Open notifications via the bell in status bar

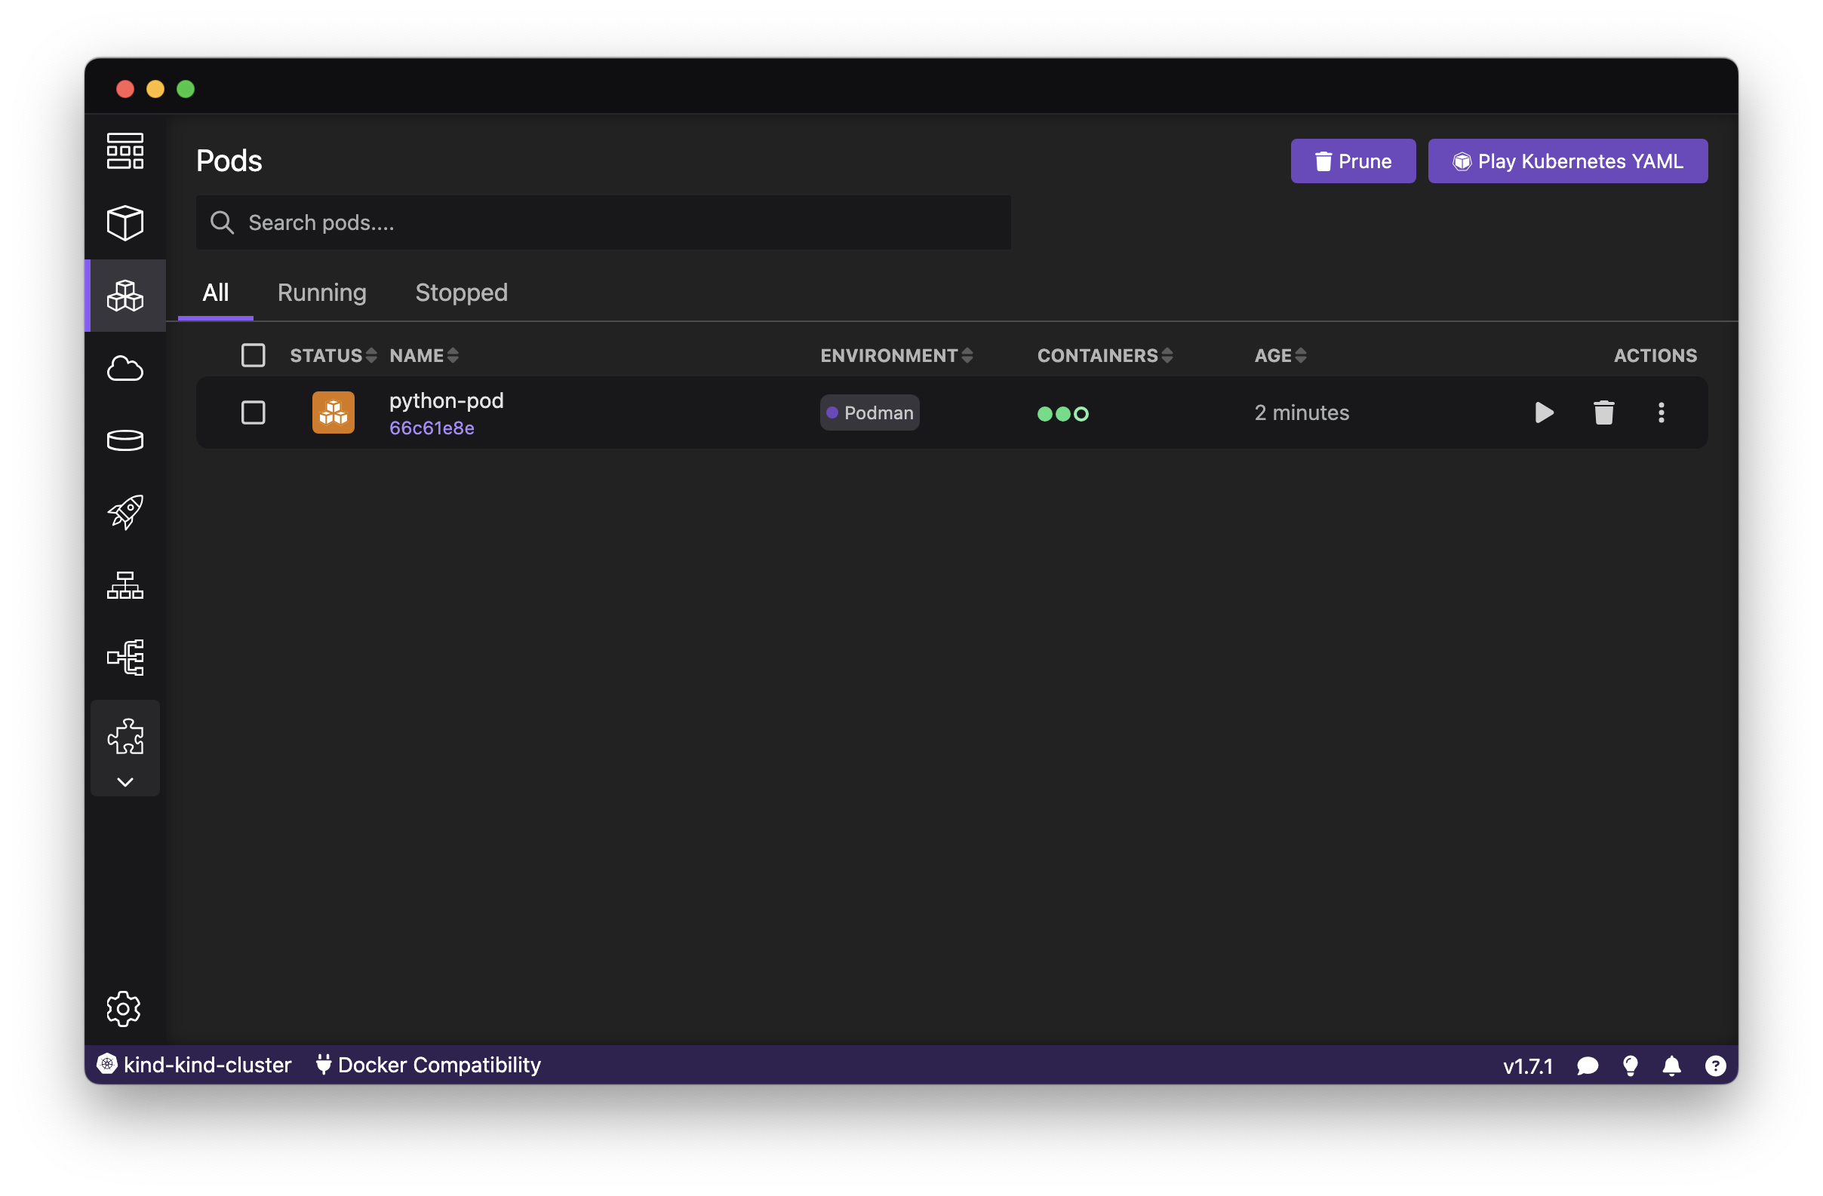tap(1673, 1065)
